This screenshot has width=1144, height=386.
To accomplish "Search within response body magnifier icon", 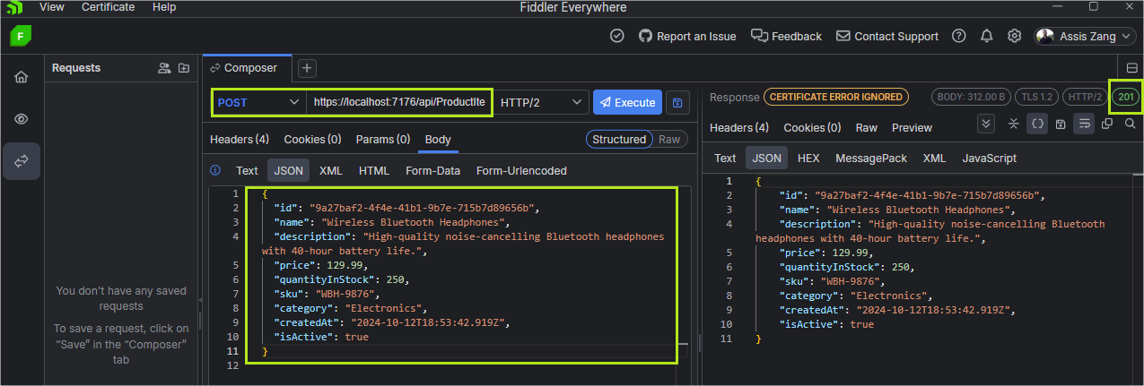I will 1131,124.
